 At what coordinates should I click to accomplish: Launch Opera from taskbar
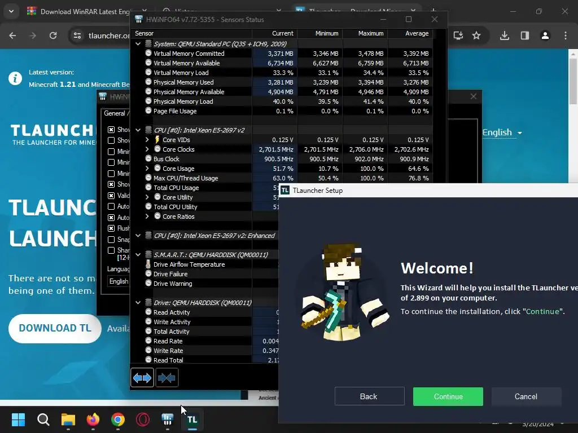click(x=143, y=419)
